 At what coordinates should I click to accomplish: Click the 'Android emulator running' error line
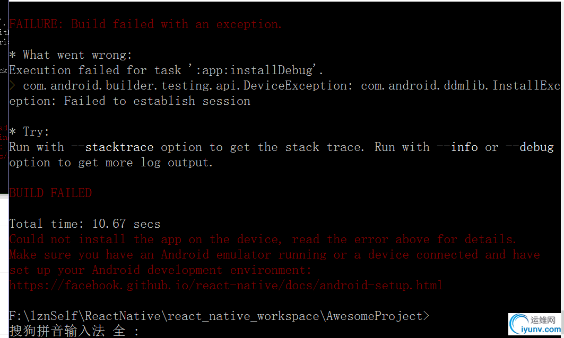(274, 255)
